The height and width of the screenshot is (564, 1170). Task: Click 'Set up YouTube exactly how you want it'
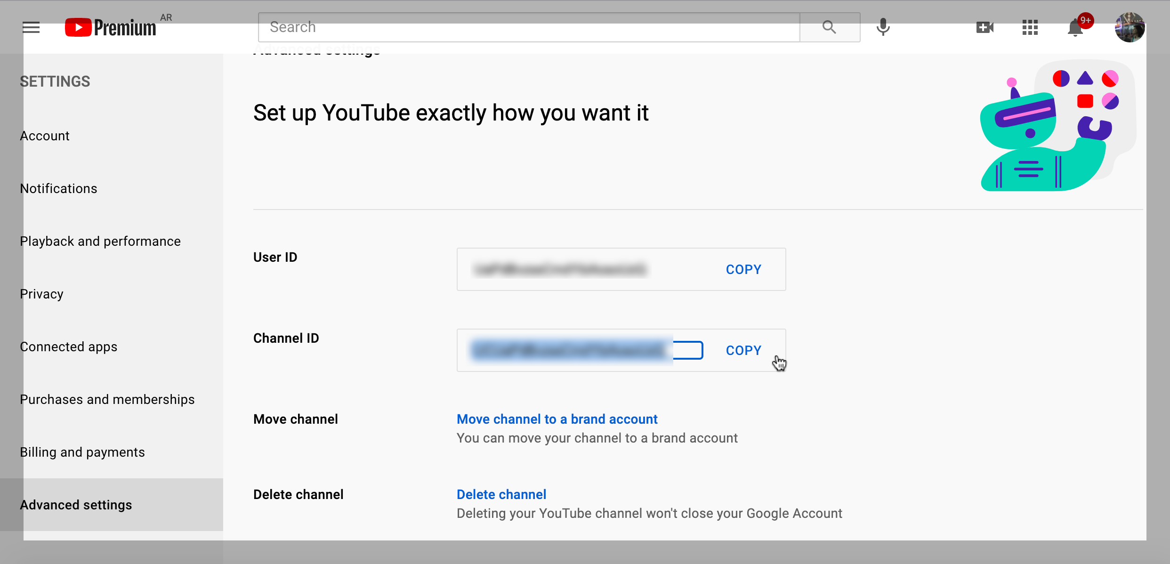[x=451, y=113]
